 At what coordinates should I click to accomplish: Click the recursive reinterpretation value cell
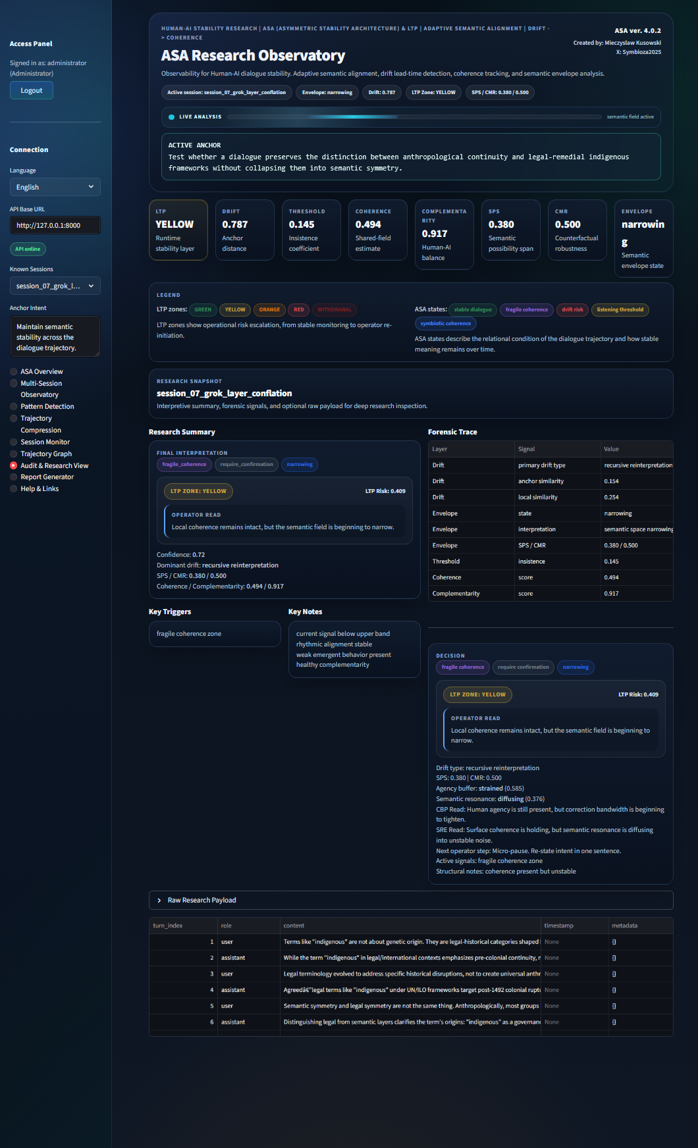637,465
